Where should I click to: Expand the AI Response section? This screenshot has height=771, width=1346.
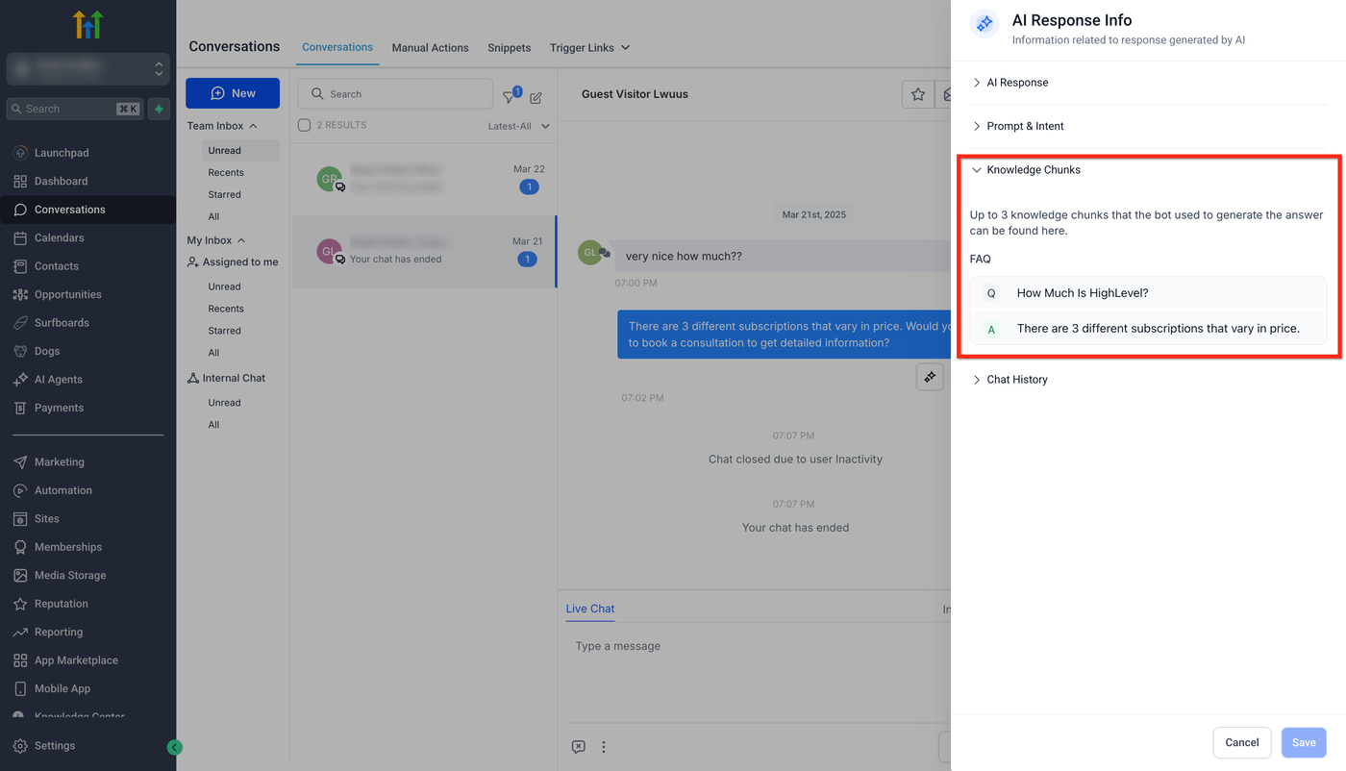1017,83
